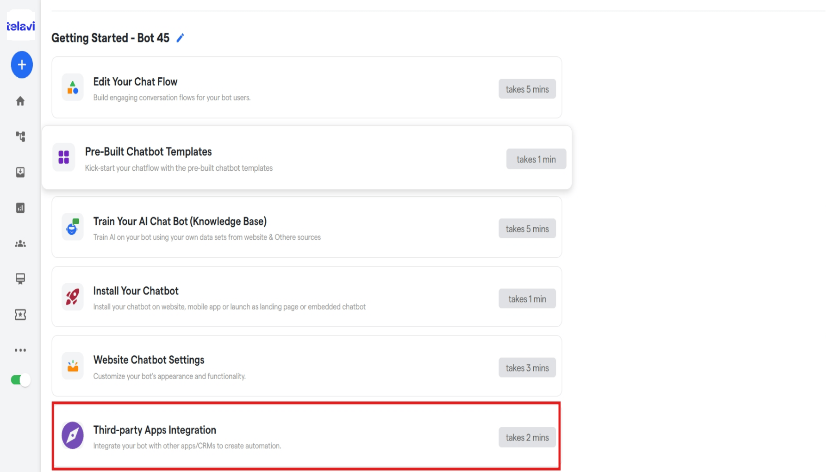Image resolution: width=836 pixels, height=472 pixels.
Task: Click 'takes 1 min' badge on Install Your Chatbot
Action: [527, 299]
